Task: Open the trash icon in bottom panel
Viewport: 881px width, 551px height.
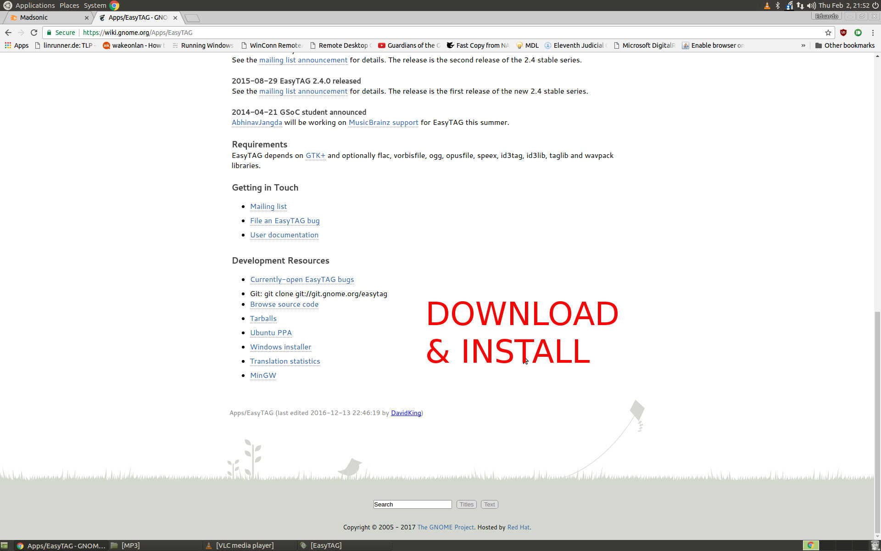Action: 875,545
